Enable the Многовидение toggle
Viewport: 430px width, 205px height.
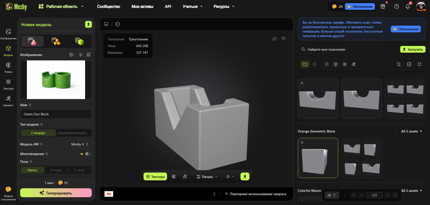(x=88, y=154)
